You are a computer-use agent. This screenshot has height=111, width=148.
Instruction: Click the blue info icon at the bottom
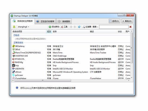17,88
